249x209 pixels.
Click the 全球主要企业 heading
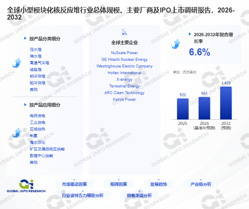click(124, 42)
